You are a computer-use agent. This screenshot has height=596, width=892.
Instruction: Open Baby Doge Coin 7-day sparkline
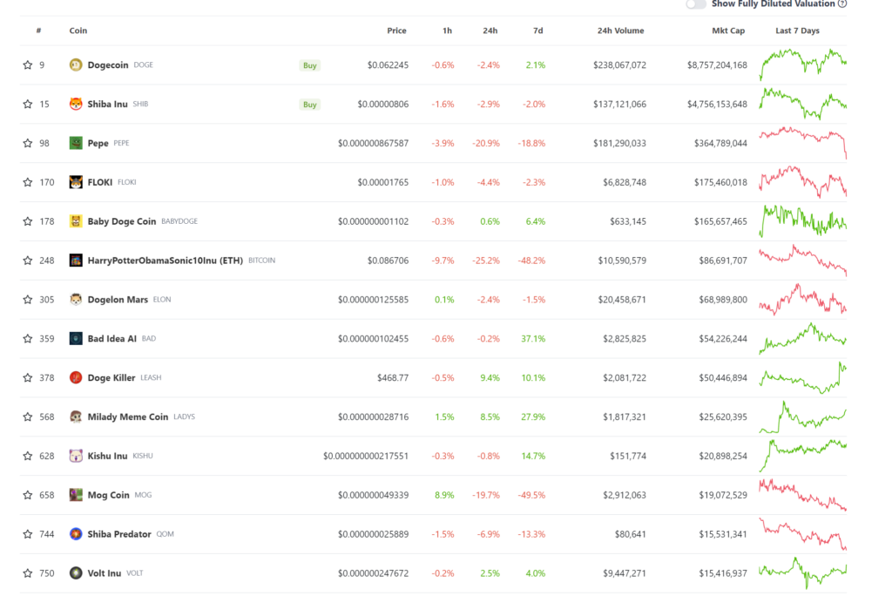click(x=802, y=220)
